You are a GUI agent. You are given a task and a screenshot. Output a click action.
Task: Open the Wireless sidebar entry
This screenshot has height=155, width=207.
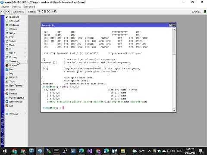13,29
